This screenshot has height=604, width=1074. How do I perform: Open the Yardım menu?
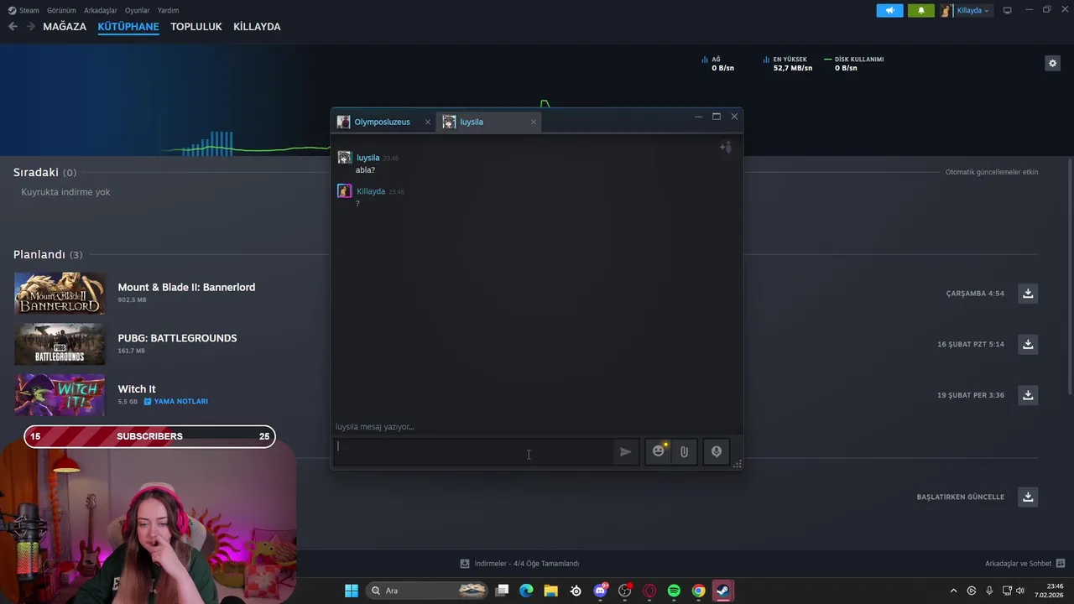[x=168, y=10]
